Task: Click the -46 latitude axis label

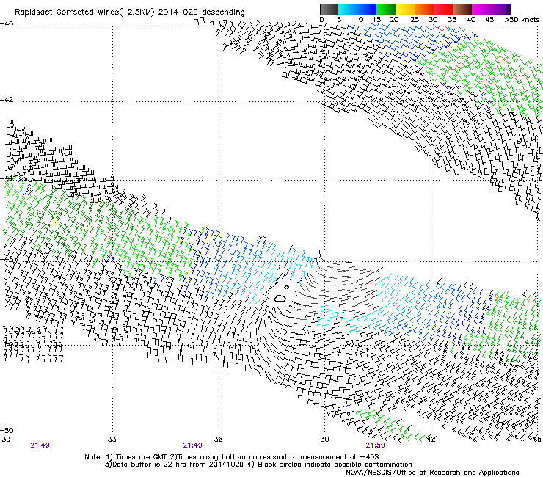Action: (x=7, y=259)
